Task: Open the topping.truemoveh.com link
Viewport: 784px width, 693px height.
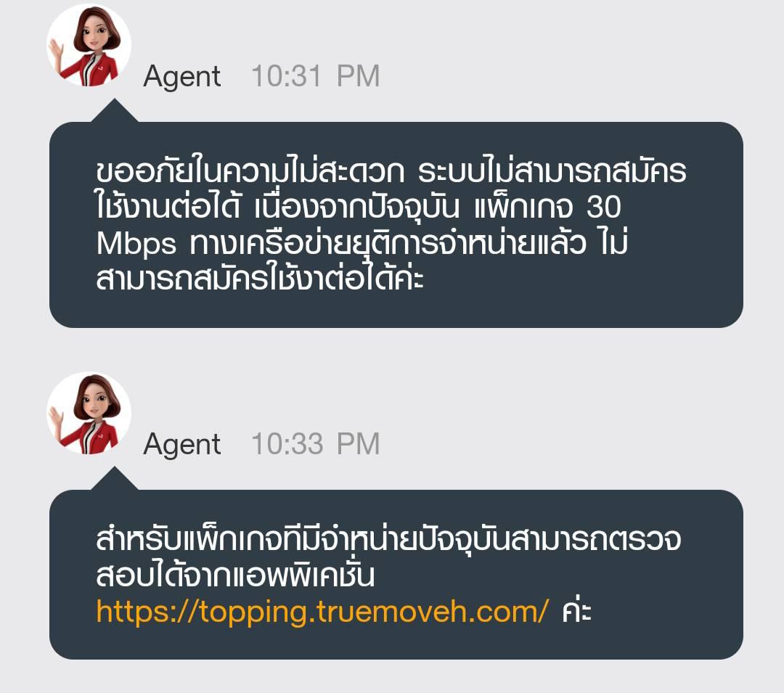Action: 322,611
